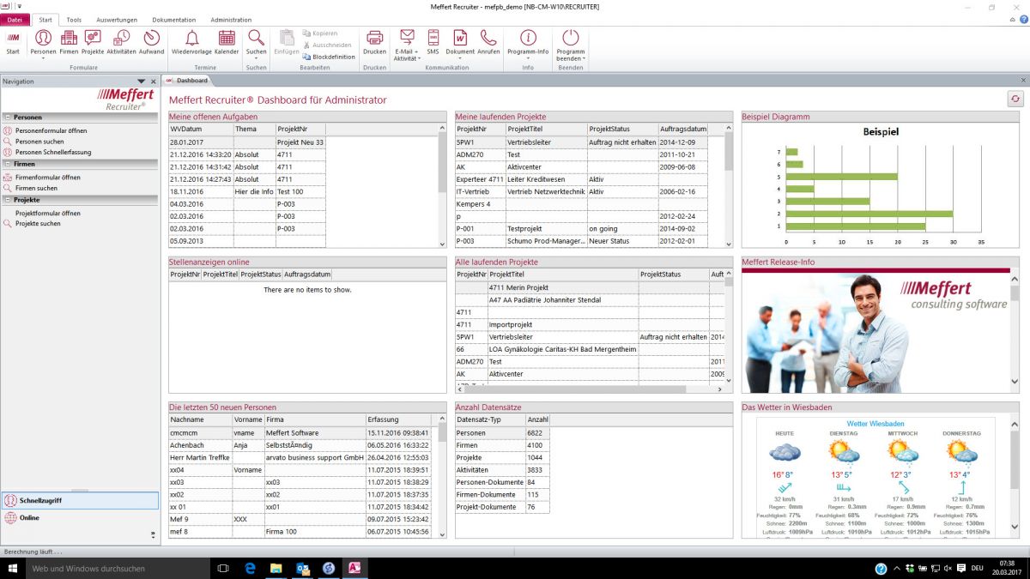
Task: Click the ProjektStatus header in Meine laufenden Projekte
Action: pos(622,129)
